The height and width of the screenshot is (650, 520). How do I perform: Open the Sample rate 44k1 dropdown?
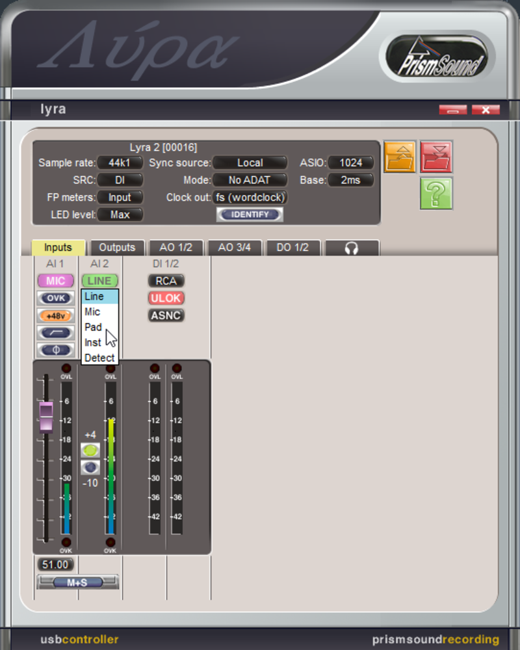[120, 163]
